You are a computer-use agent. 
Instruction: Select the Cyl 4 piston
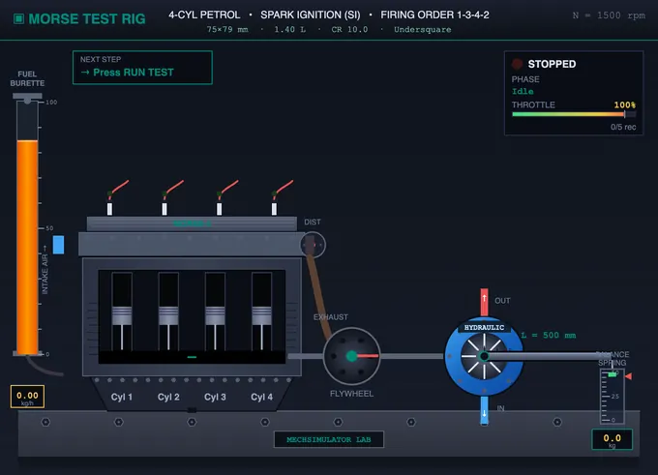point(261,315)
